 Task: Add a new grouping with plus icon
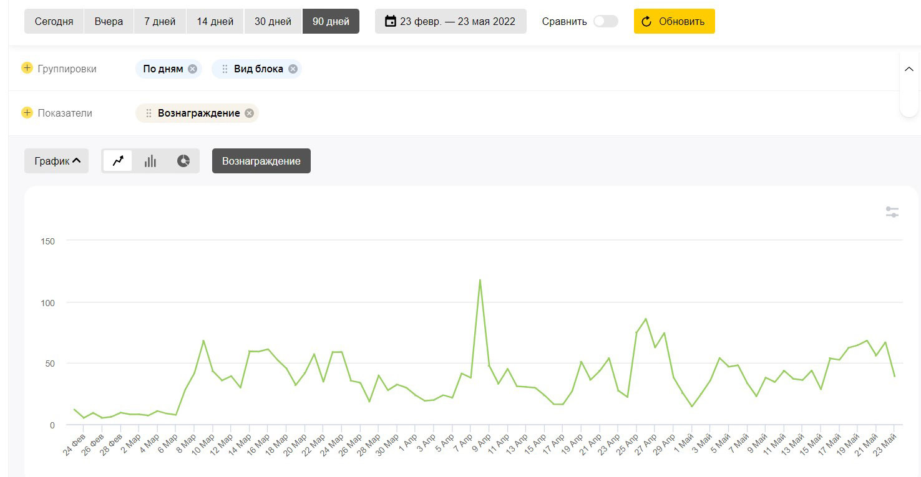(27, 69)
